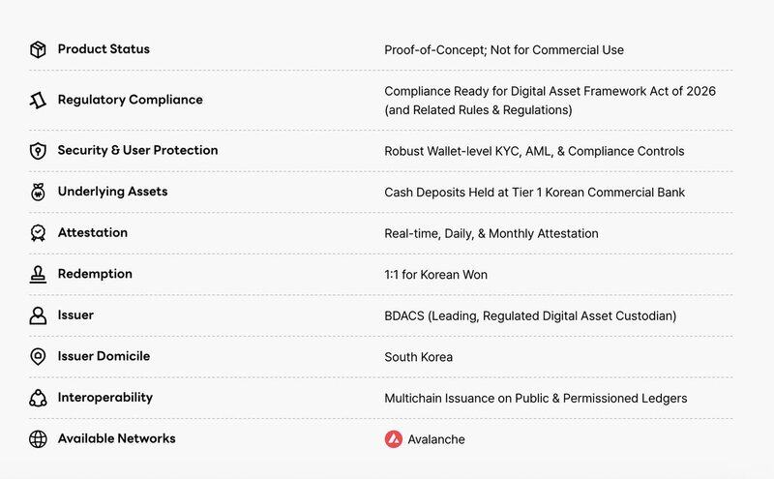Select the Regulatory Compliance label
Viewport: 774px width, 479px height.
click(x=131, y=100)
